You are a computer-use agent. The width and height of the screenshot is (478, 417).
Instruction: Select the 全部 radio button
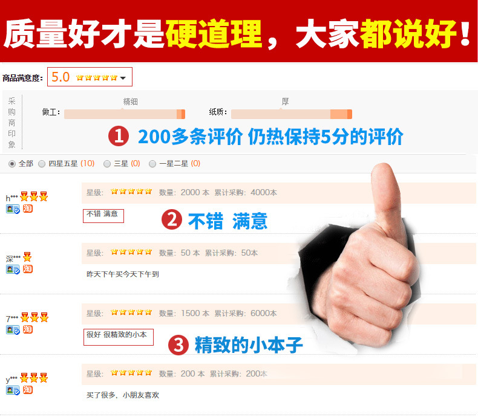[x=12, y=164]
